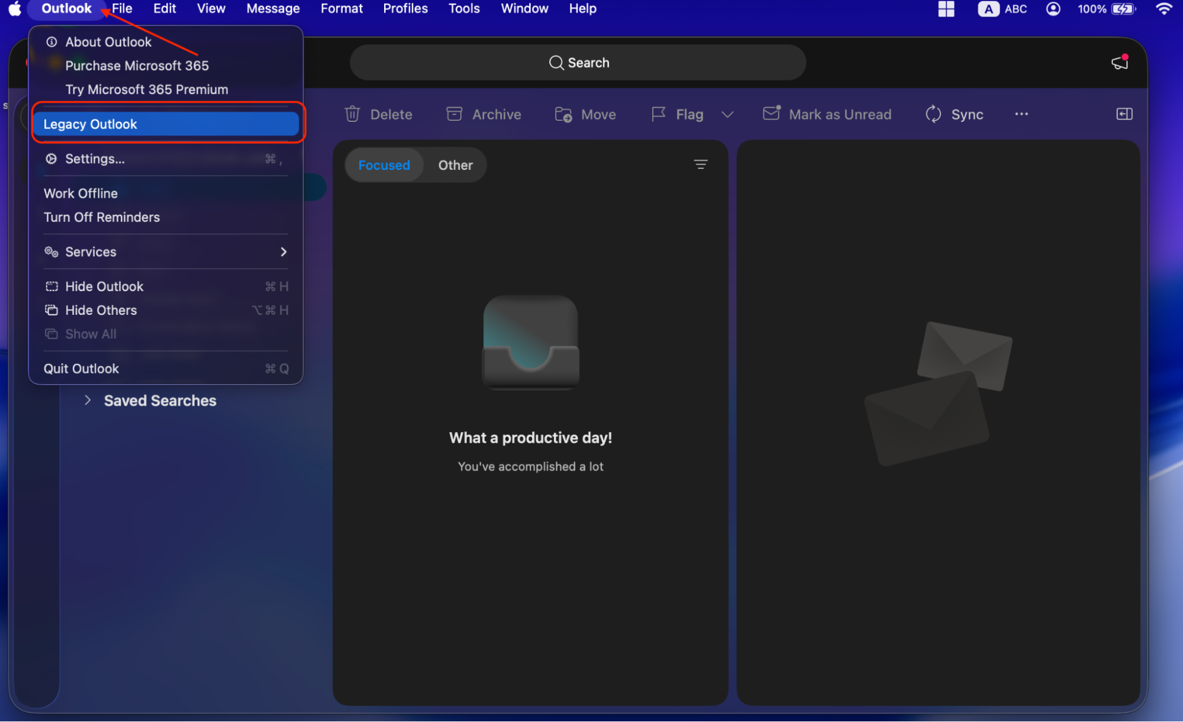Click the Mark as Unread label
The image size is (1183, 722).
click(840, 115)
